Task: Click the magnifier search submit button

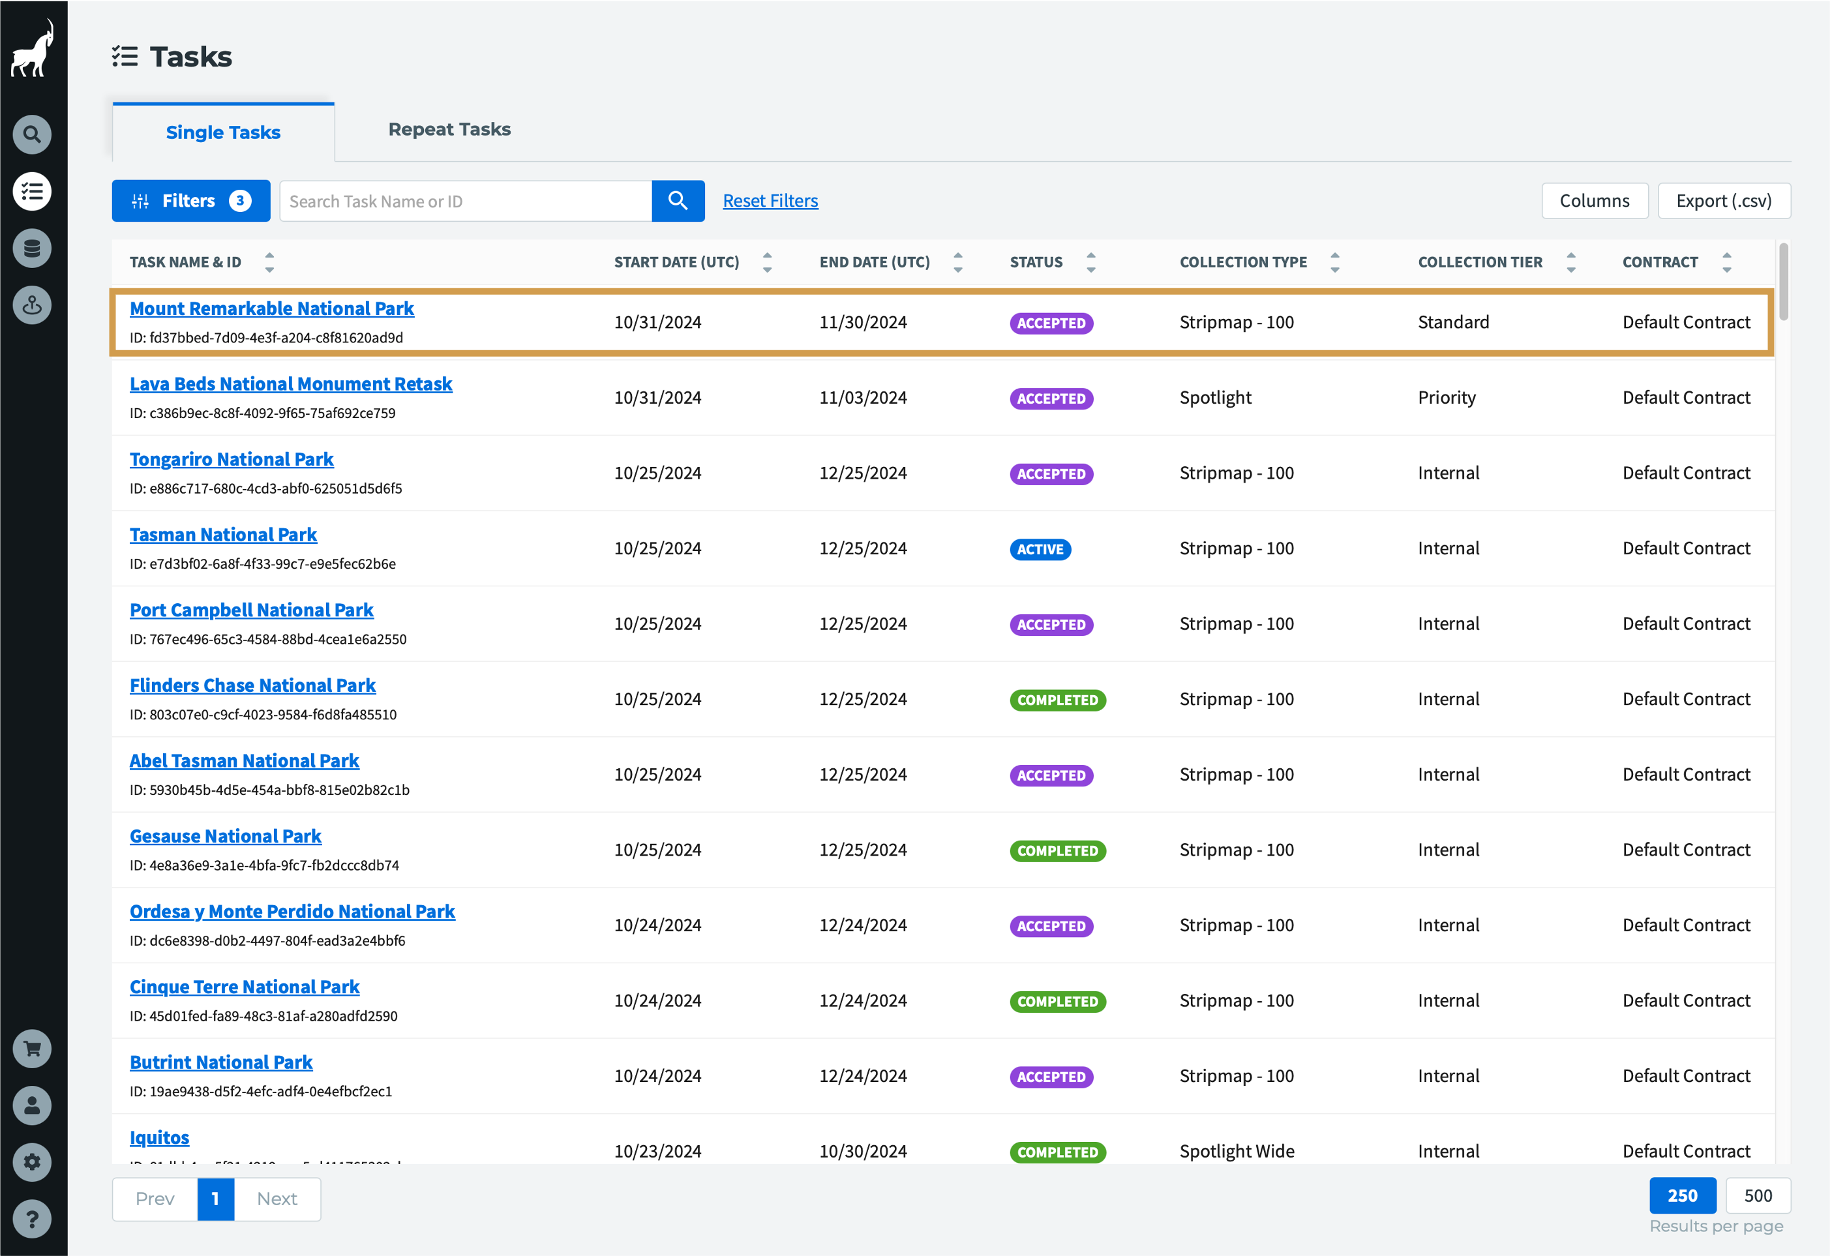Action: pos(678,201)
